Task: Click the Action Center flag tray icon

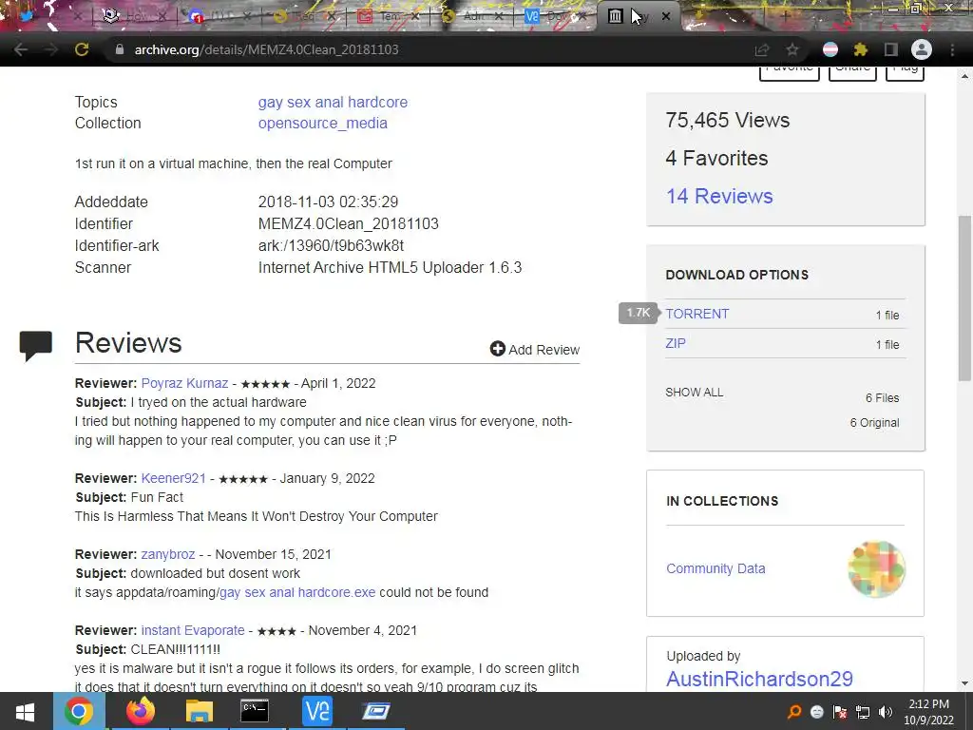Action: (x=840, y=712)
